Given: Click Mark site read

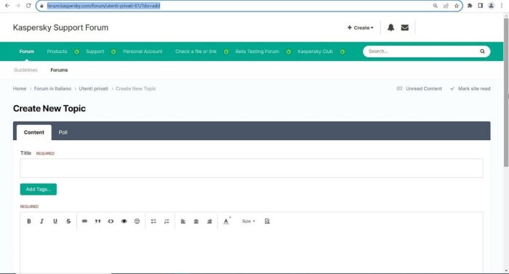Looking at the screenshot, I should pyautogui.click(x=470, y=89).
